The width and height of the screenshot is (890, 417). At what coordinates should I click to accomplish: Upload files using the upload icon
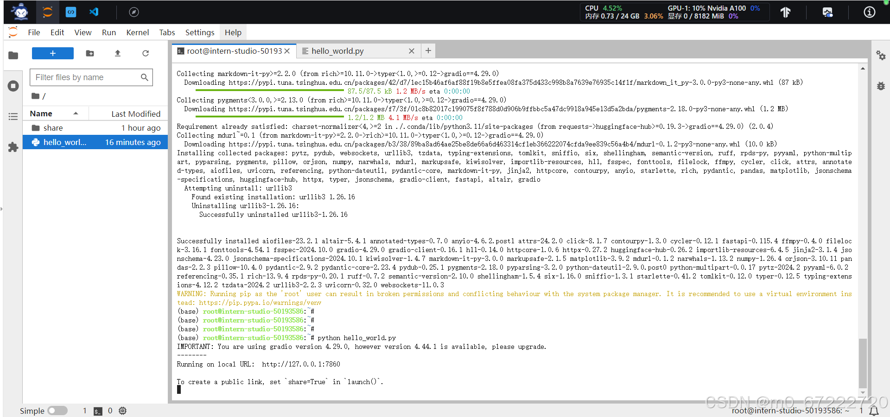coord(117,53)
